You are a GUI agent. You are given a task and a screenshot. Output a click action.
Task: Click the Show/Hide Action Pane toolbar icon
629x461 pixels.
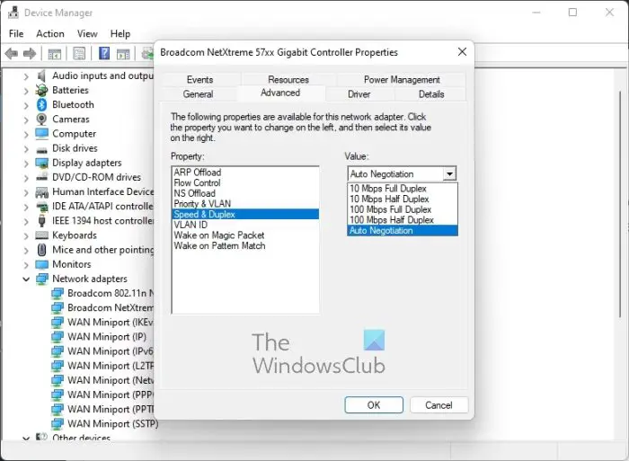point(123,53)
